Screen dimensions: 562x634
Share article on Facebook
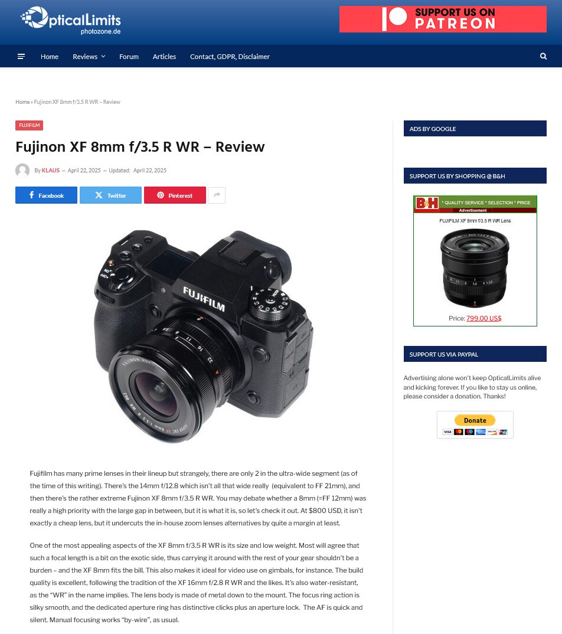(x=46, y=195)
